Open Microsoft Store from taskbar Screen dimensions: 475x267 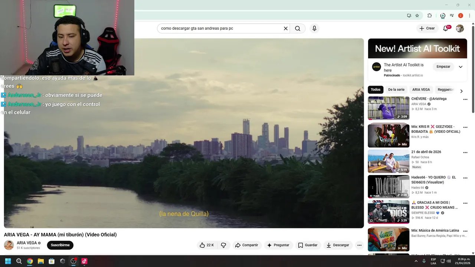(x=52, y=261)
